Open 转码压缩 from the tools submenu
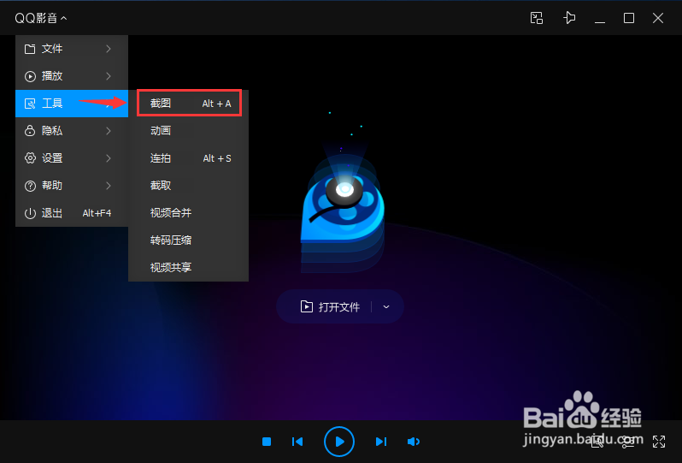The width and height of the screenshot is (682, 463). (189, 240)
